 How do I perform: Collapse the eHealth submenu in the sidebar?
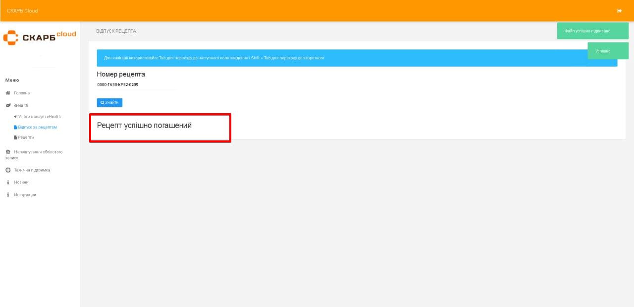21,105
